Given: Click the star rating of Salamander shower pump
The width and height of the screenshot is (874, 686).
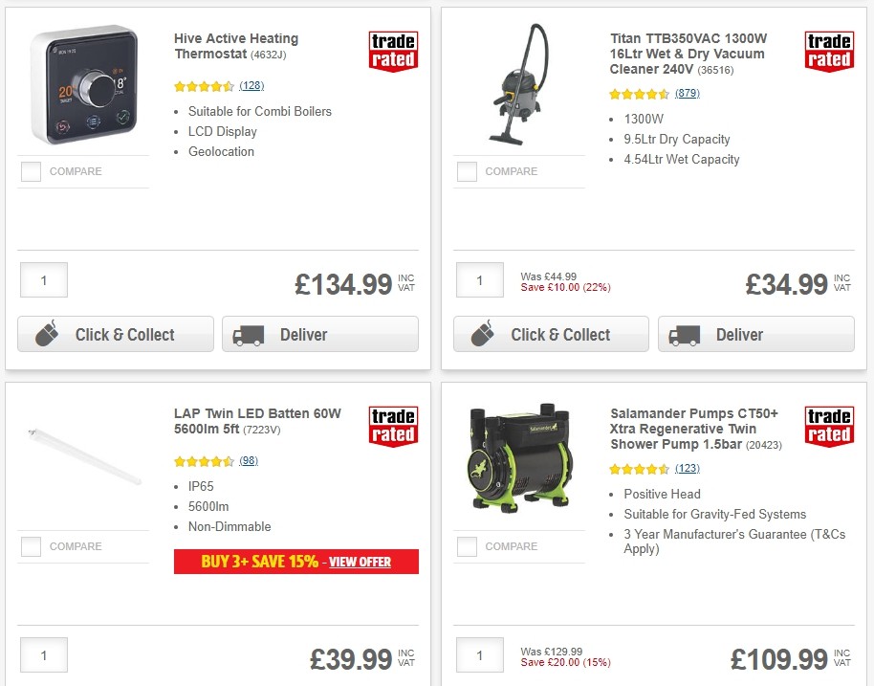Looking at the screenshot, I should (x=639, y=469).
